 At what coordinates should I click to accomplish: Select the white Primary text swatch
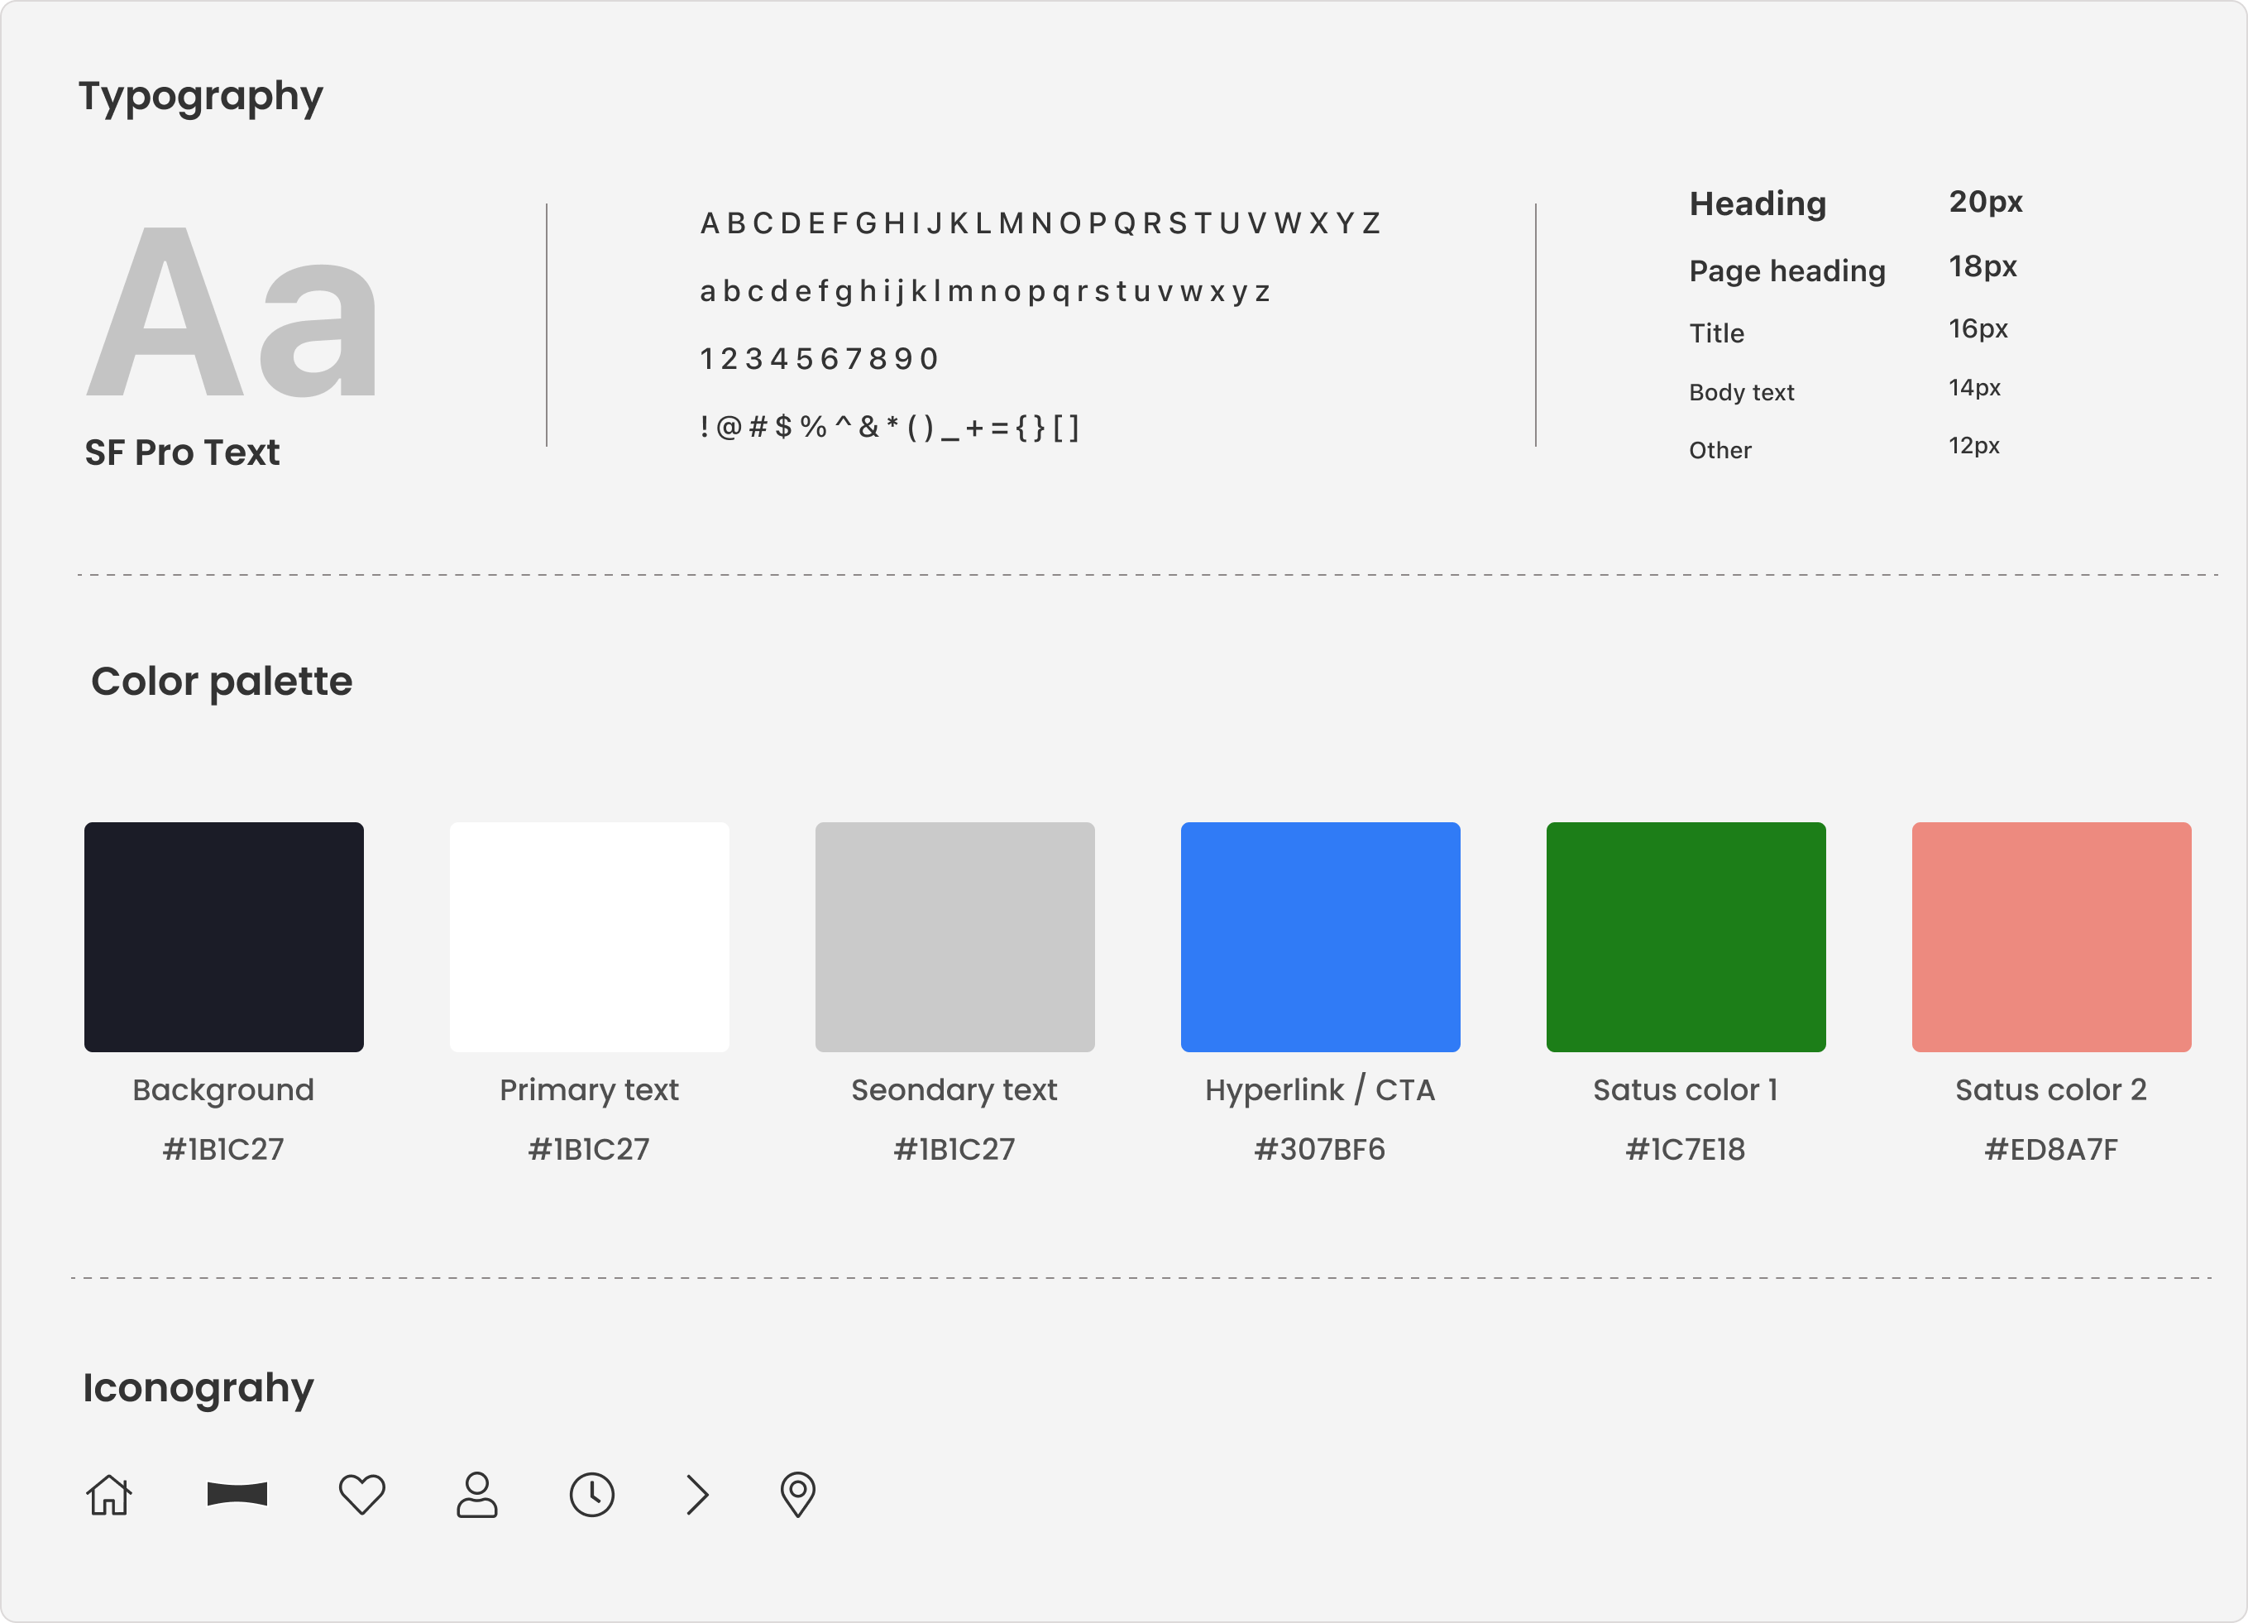click(590, 937)
